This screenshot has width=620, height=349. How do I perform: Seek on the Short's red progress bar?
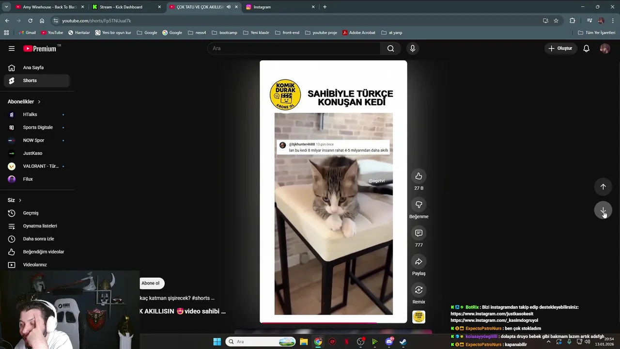coord(333,322)
